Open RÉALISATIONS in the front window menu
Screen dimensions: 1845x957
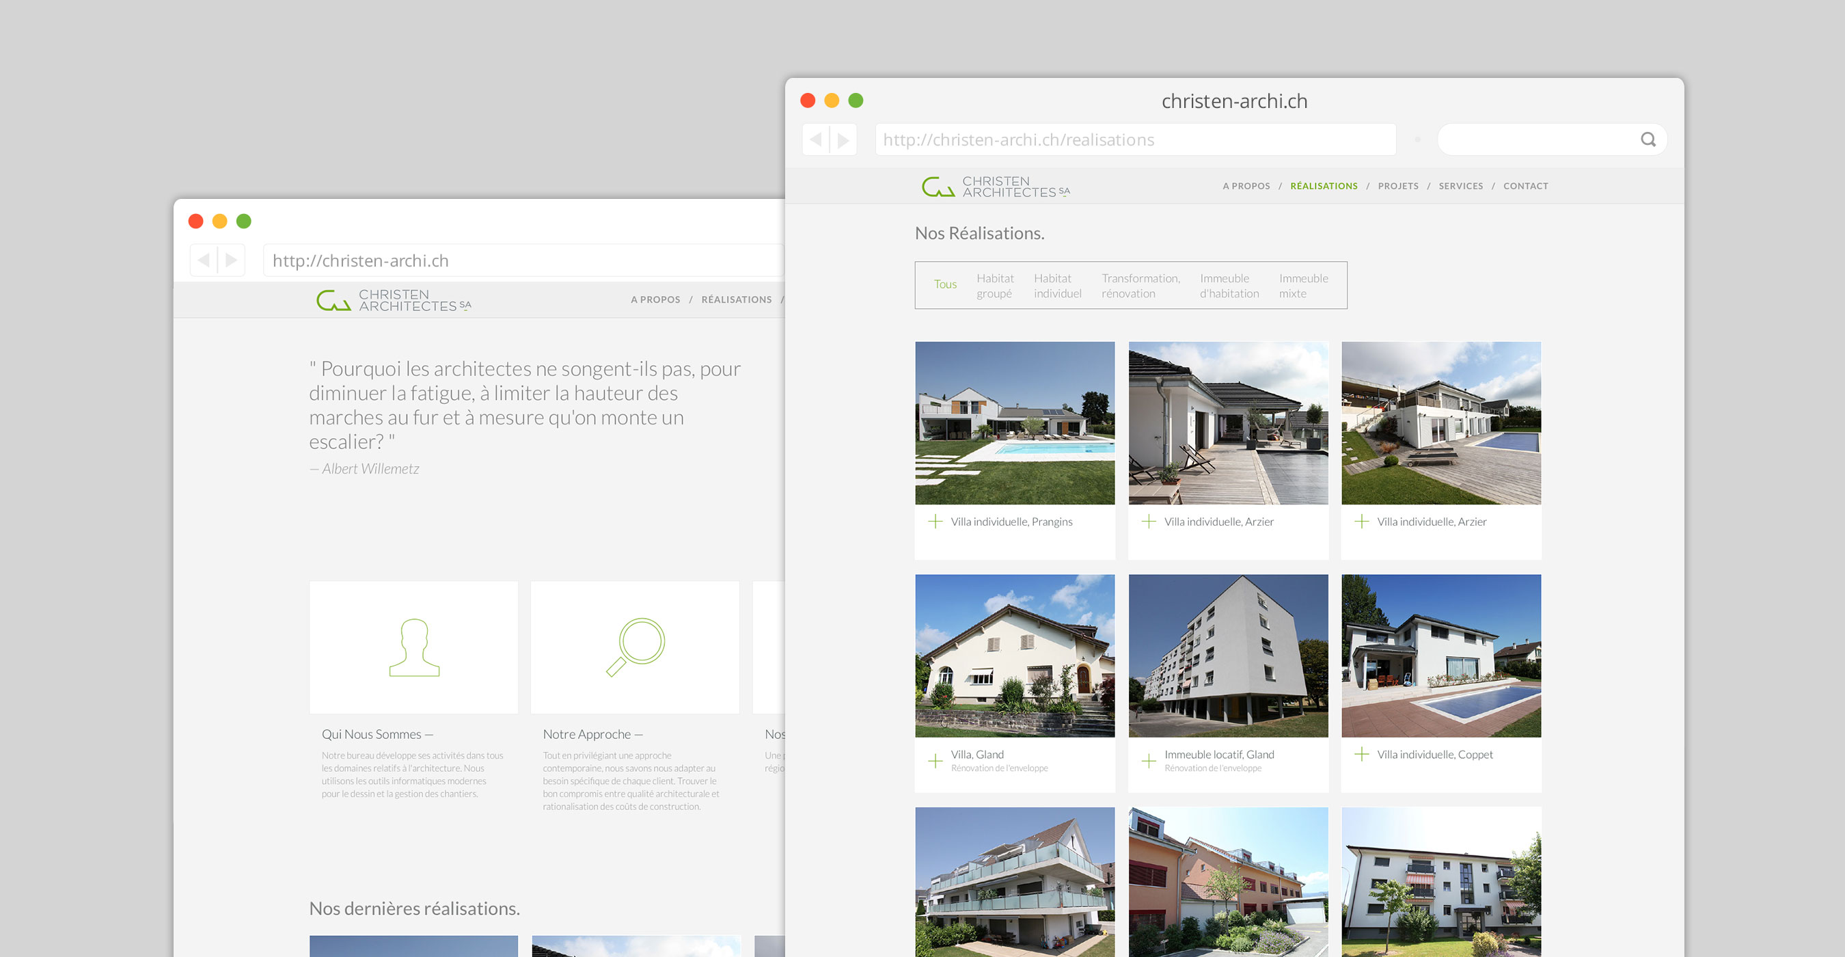click(1324, 186)
